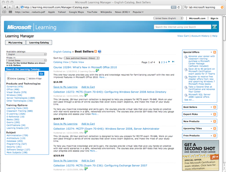Open the United States (English) locale dropdown
This screenshot has width=226, height=172.
168,18
